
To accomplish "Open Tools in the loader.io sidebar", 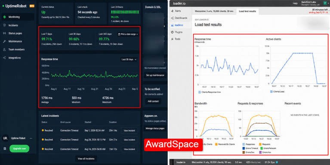I will [177, 39].
